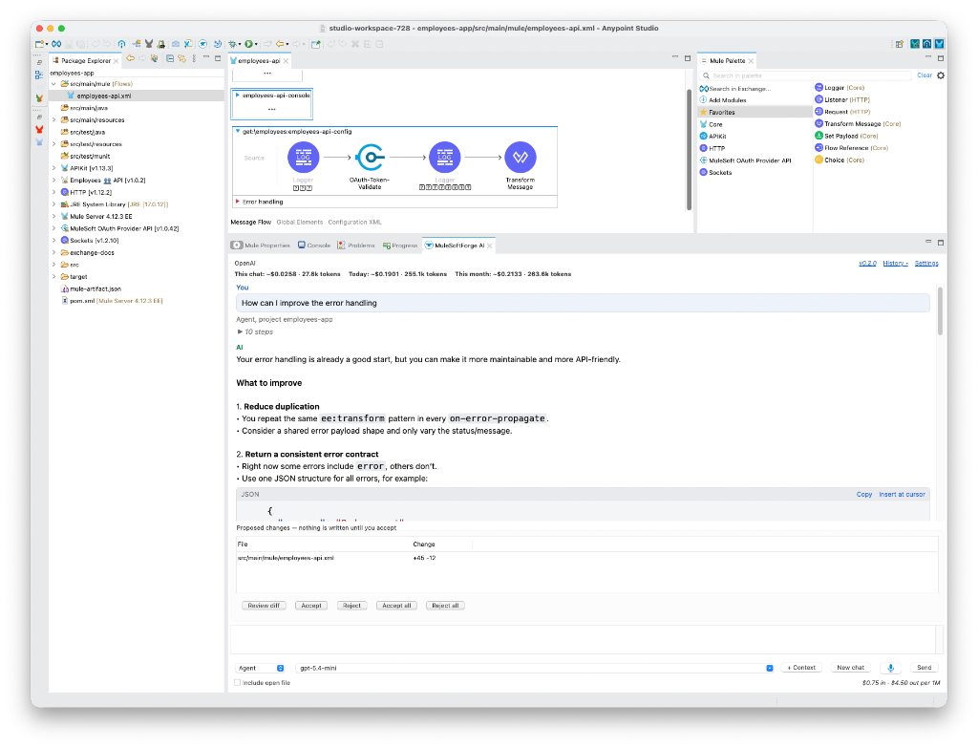The height and width of the screenshot is (748, 978).
Task: Click the palette settings gear icon
Action: tap(941, 75)
